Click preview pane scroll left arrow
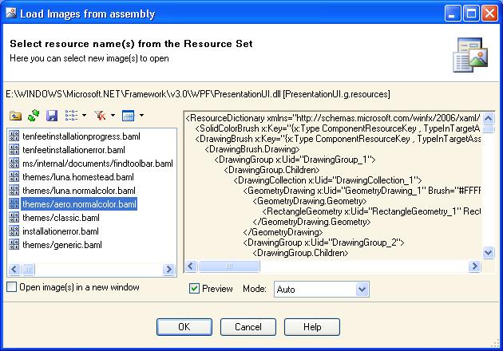Image resolution: width=503 pixels, height=351 pixels. (191, 266)
